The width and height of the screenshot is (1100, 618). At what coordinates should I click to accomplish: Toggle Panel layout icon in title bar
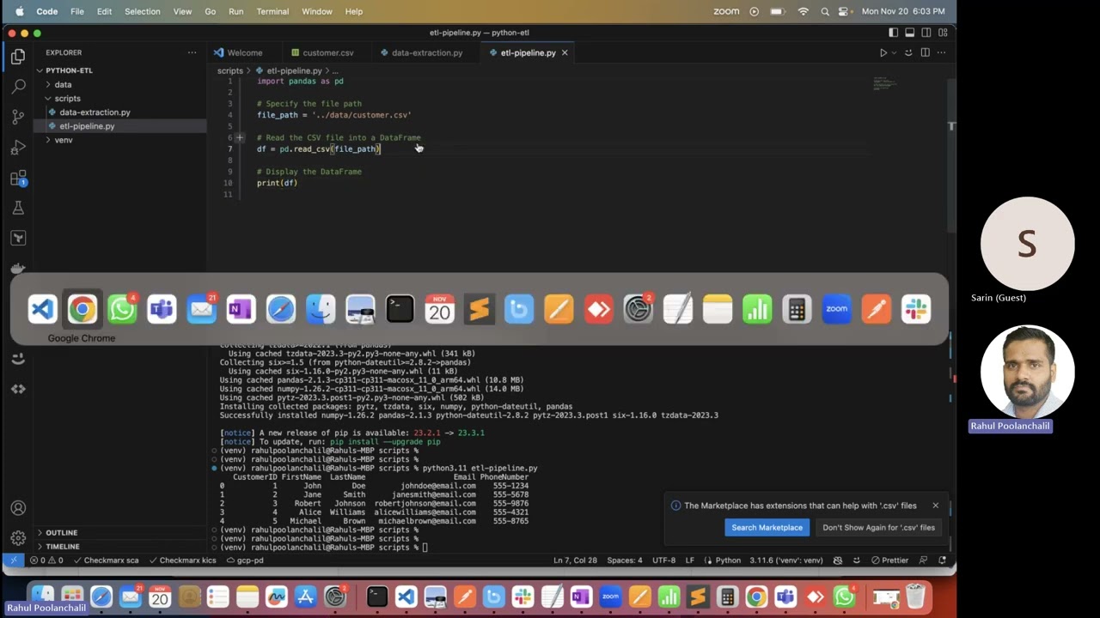click(x=910, y=33)
